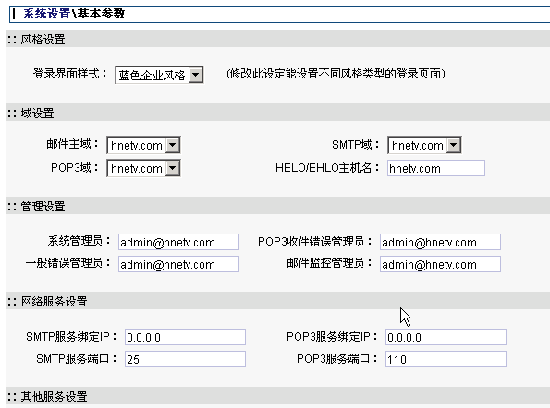This screenshot has height=408, width=550.
Task: Click the 基本参数 breadcrumb text
Action: (x=101, y=14)
